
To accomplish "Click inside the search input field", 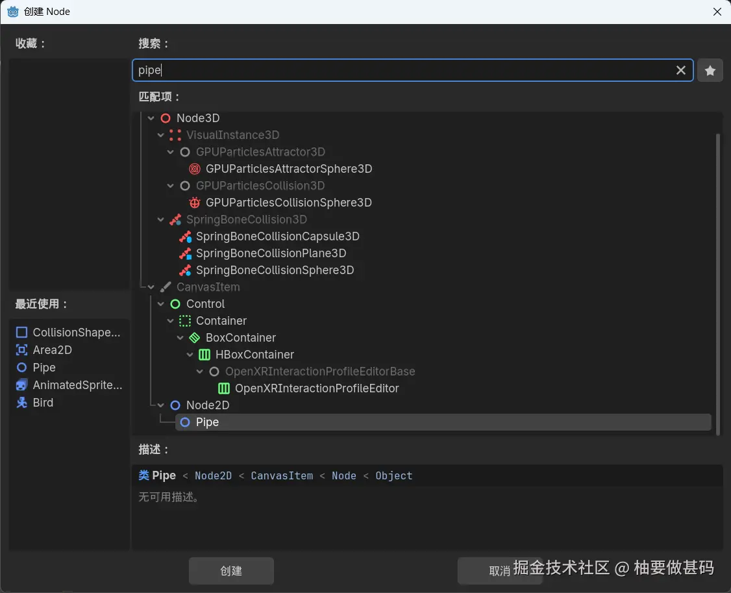I will (403, 70).
